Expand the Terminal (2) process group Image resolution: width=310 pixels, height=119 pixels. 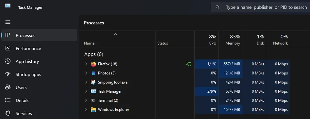[x=86, y=100]
